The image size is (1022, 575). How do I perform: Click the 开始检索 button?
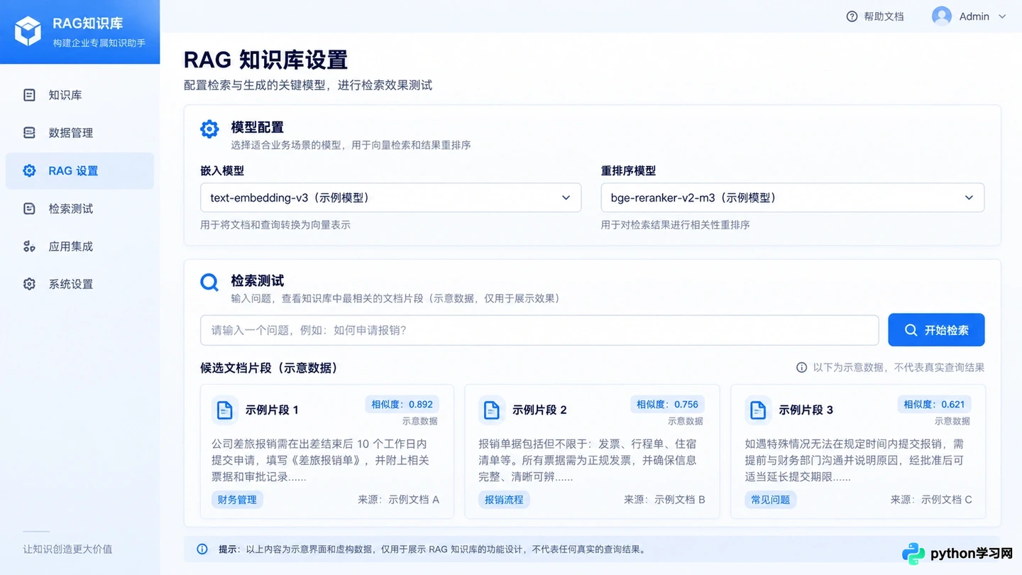point(936,330)
